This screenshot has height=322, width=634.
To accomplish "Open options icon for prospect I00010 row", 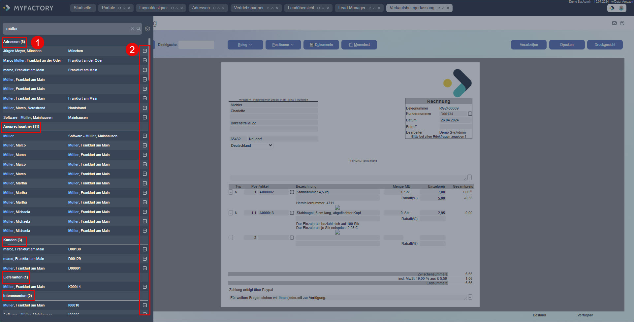I will (145, 305).
